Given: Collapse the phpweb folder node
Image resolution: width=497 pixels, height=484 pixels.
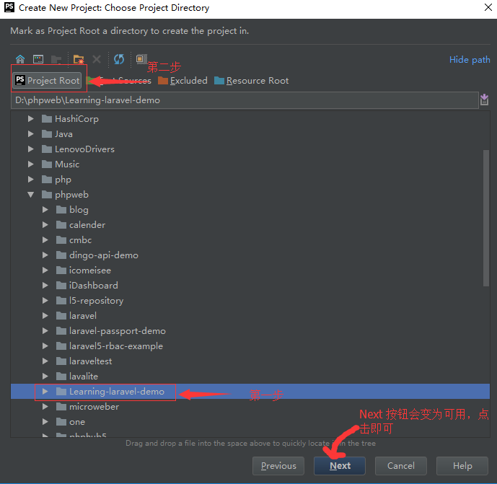Looking at the screenshot, I should click(30, 195).
